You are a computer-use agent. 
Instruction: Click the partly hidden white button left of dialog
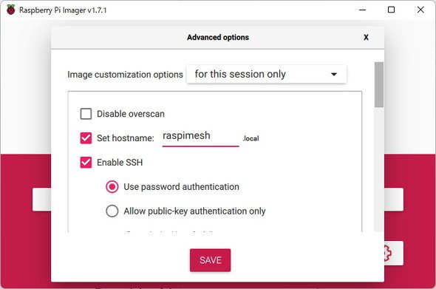pos(41,200)
